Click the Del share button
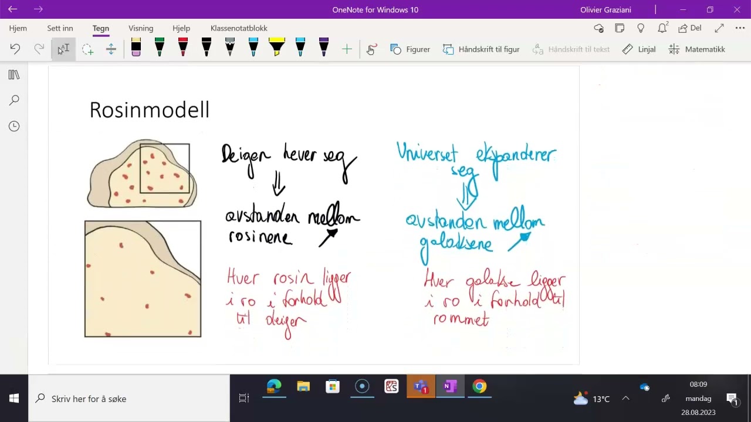Viewport: 751px width, 422px height. [690, 28]
